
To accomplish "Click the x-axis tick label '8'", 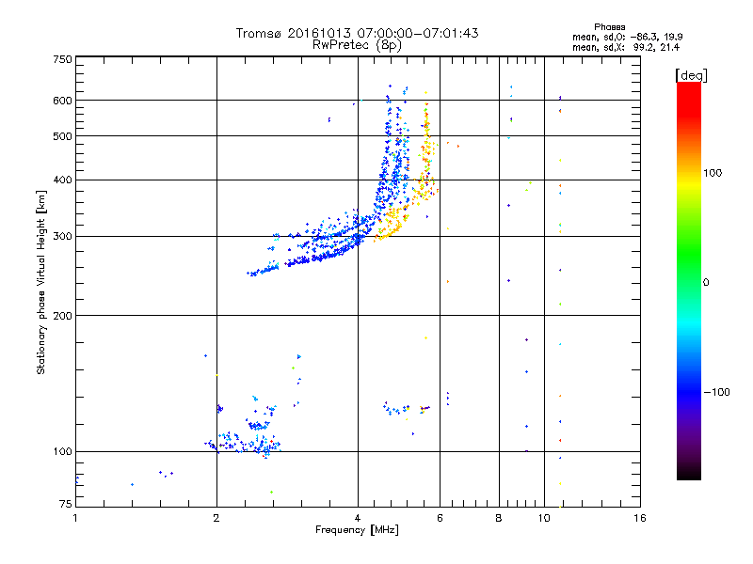I will [499, 518].
